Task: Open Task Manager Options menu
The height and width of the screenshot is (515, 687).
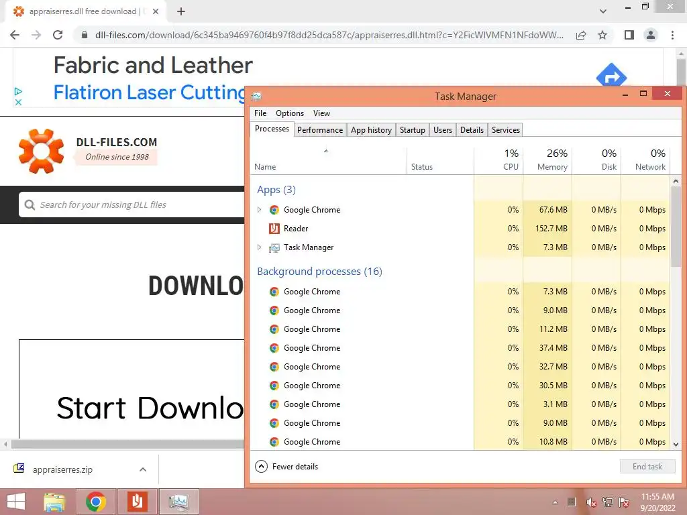Action: 290,113
